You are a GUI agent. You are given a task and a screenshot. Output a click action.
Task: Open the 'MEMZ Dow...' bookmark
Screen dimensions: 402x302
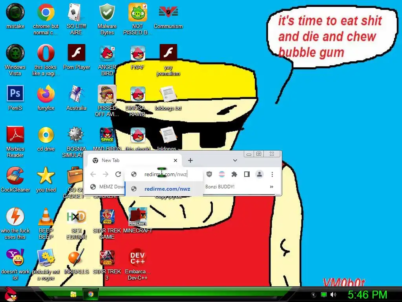click(107, 187)
